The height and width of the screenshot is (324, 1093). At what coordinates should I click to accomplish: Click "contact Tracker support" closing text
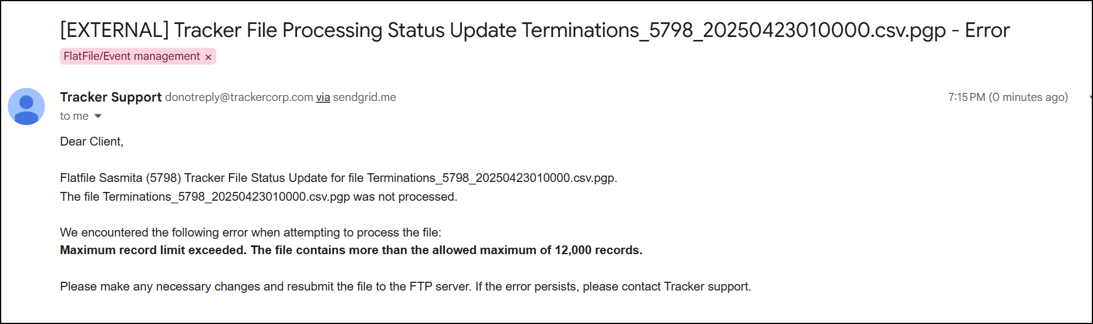(x=686, y=286)
